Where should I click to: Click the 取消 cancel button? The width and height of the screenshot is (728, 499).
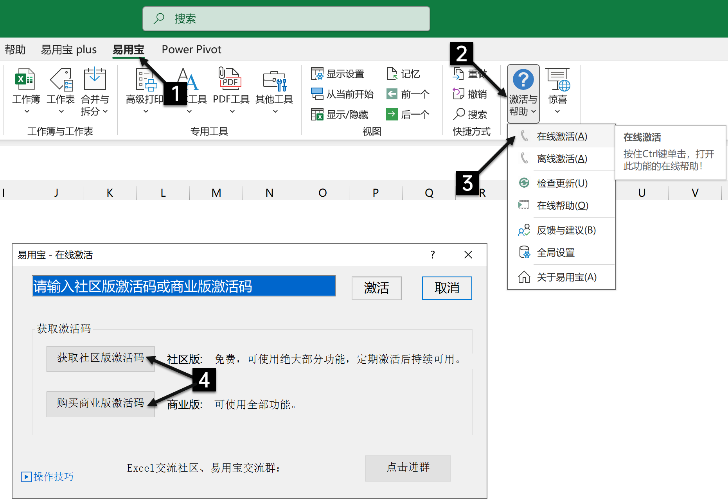coord(447,288)
